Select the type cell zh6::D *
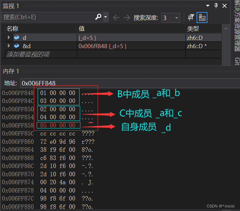The image size is (240, 211). (x=197, y=46)
